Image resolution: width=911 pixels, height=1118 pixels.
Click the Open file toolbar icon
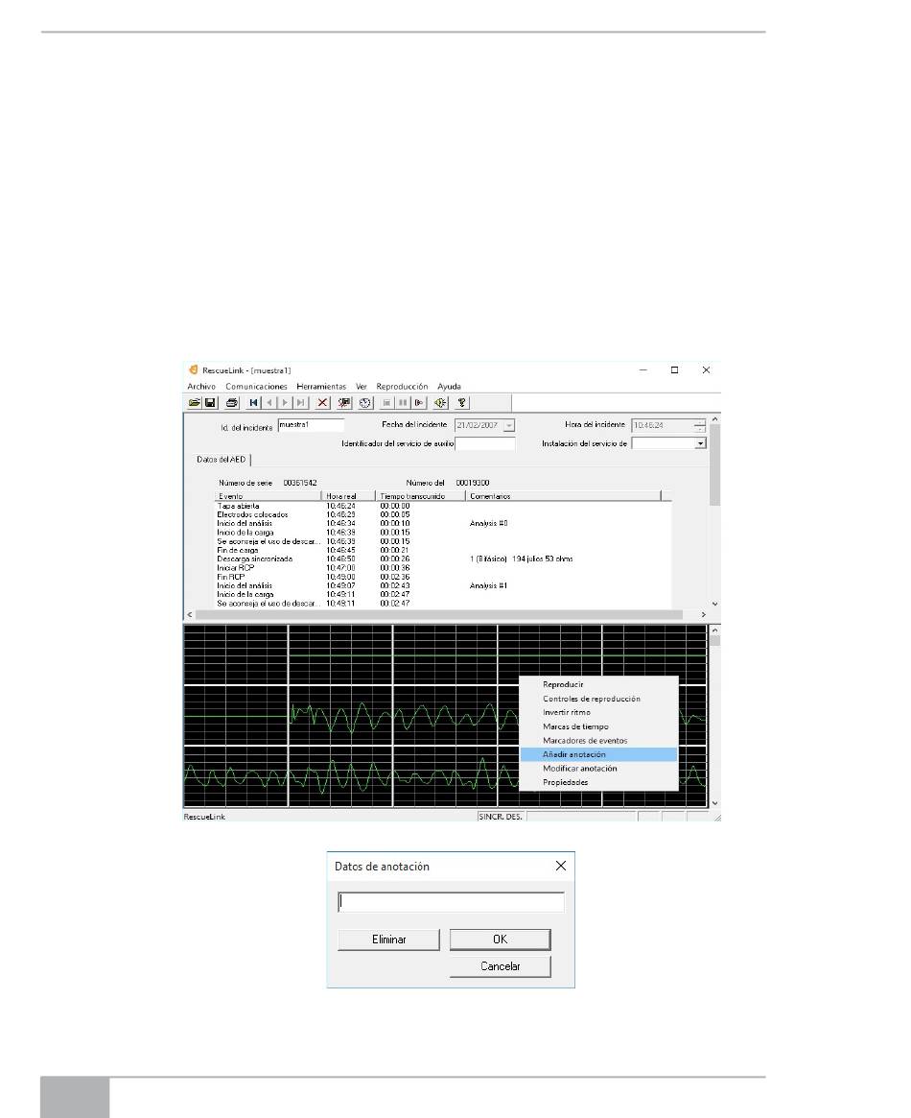click(x=194, y=403)
